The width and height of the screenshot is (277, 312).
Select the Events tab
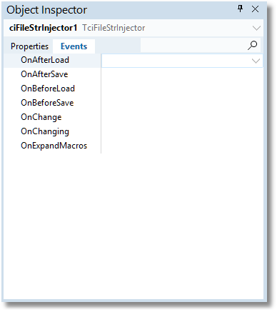click(74, 46)
